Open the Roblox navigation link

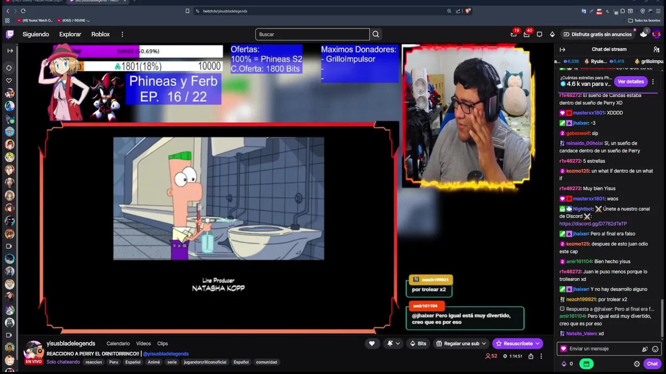pos(100,34)
